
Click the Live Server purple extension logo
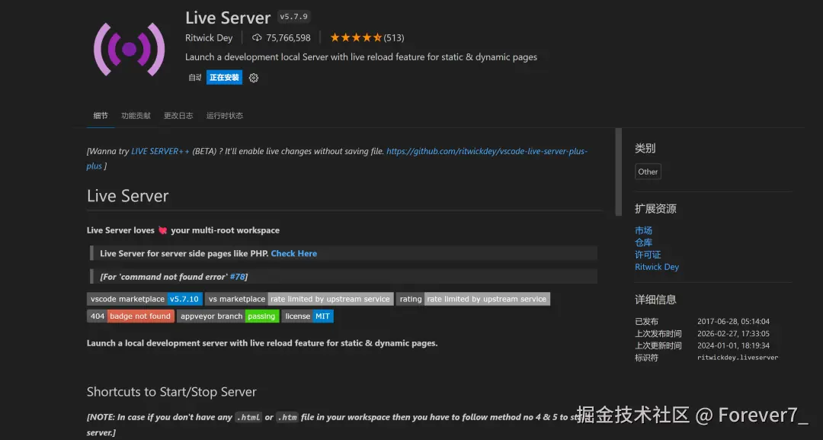[x=129, y=50]
